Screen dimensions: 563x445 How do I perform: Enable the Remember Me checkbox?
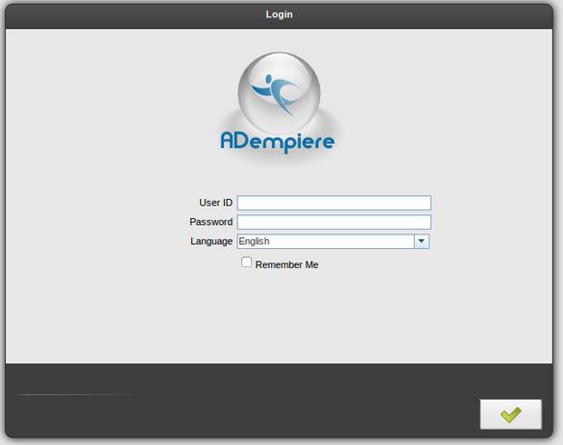(246, 262)
